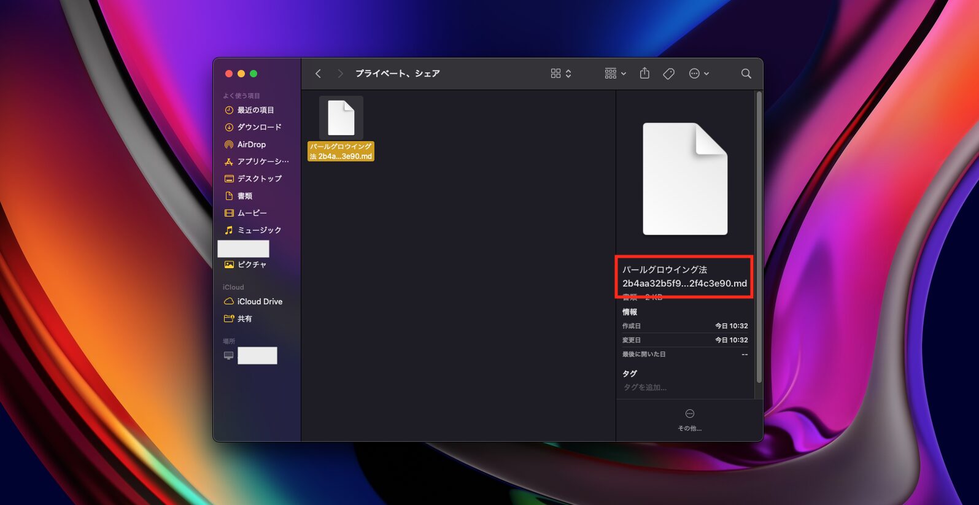Switch to icon grid view
979x505 pixels.
[x=555, y=74]
